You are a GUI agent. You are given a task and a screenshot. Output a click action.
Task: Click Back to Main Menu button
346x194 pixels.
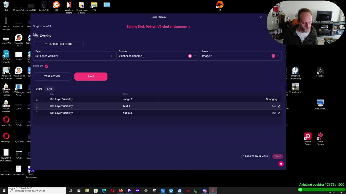coord(255,156)
